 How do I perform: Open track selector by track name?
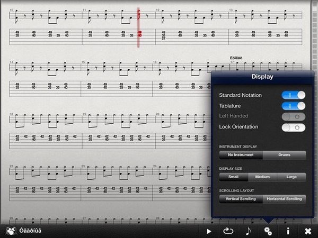[x=30, y=231]
